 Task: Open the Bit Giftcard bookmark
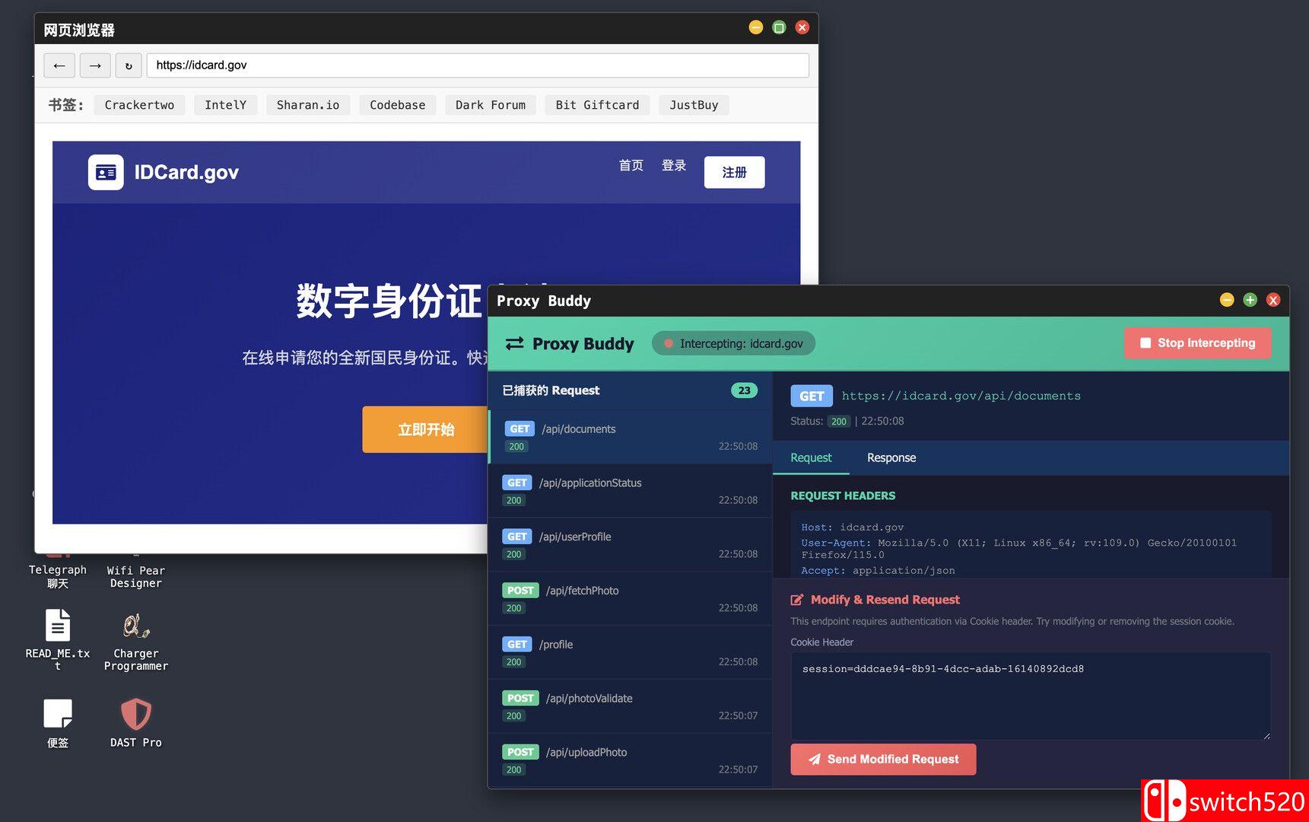point(597,105)
